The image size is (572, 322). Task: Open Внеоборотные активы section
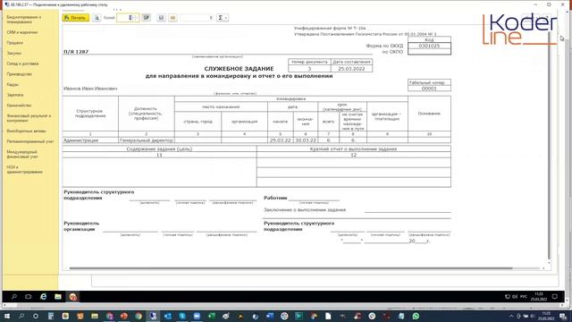[x=26, y=131]
